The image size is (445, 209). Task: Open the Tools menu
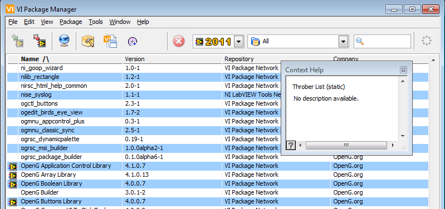pos(96,22)
